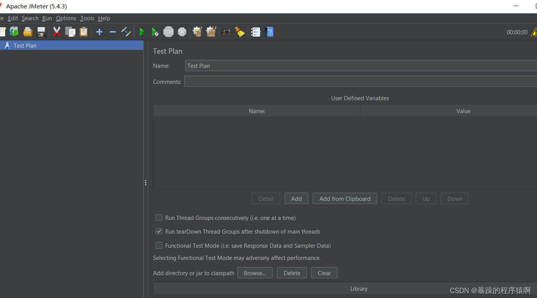Click the Down button

click(x=455, y=199)
